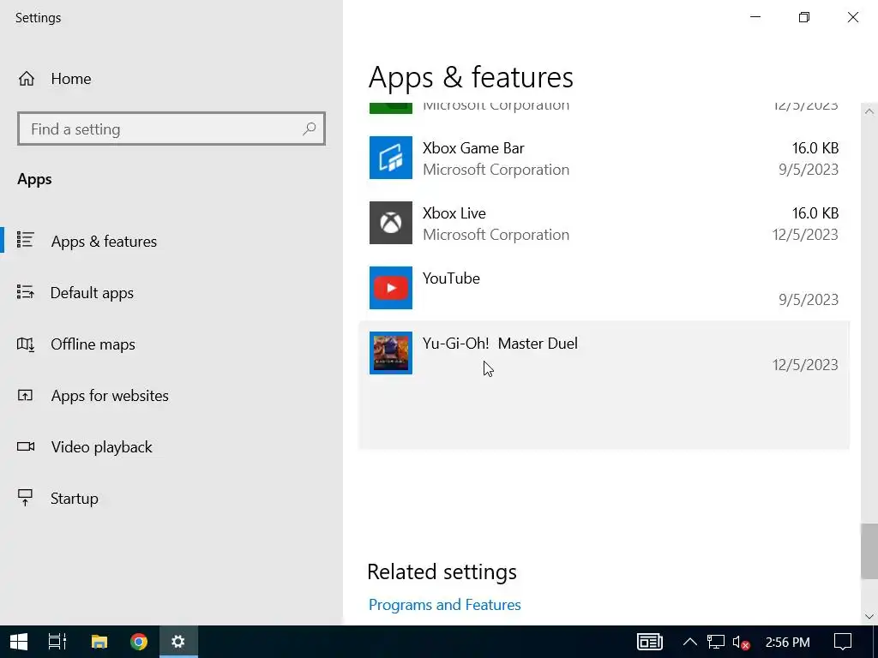Click the muted speaker volume icon
The height and width of the screenshot is (658, 878).
(741, 643)
